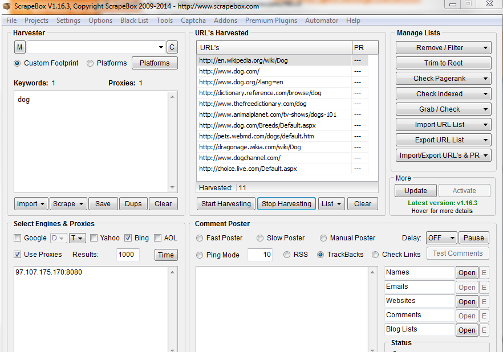Click the Platforms button
Image resolution: width=503 pixels, height=352 pixels.
pos(155,63)
